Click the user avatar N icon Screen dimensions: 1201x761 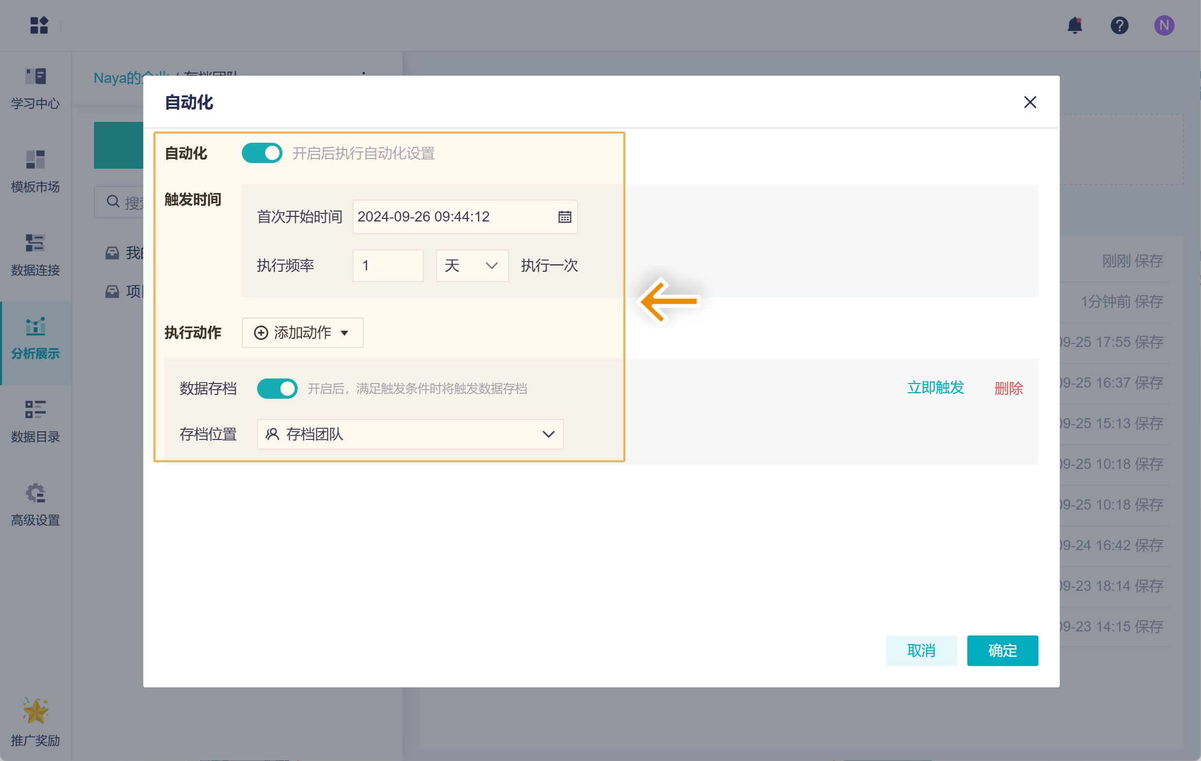point(1163,25)
